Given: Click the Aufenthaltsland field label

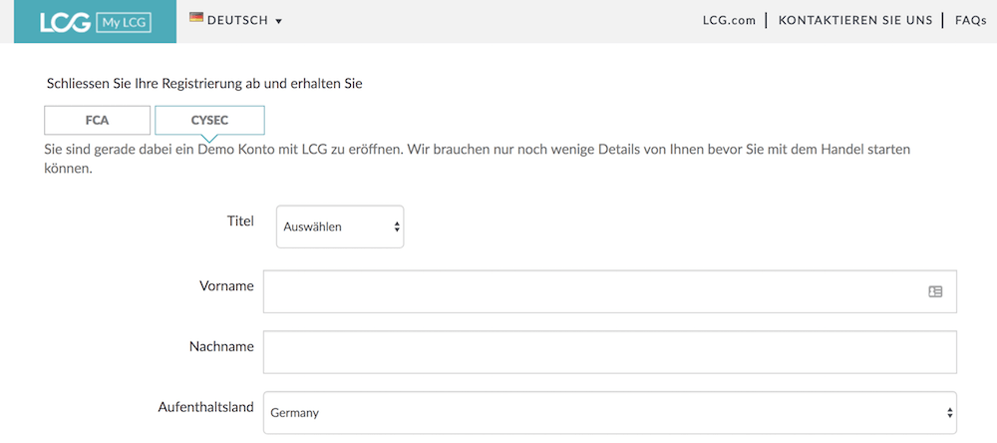Looking at the screenshot, I should [x=206, y=407].
